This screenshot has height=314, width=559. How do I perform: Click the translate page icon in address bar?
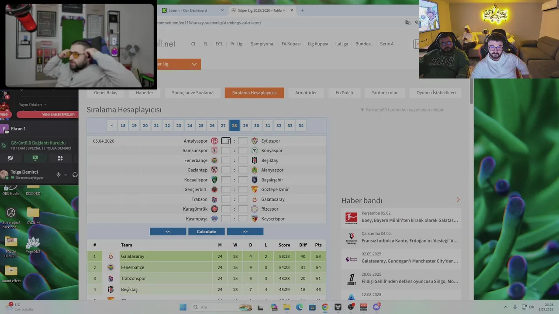pyautogui.click(x=407, y=23)
